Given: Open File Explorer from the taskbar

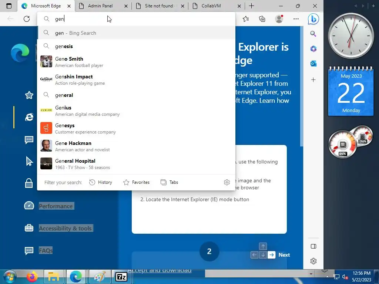Looking at the screenshot, I should [x=54, y=277].
